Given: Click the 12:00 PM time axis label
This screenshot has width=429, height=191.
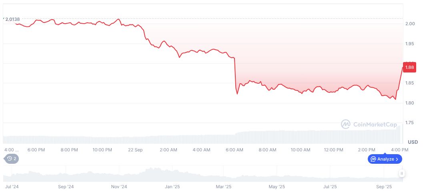Looking at the screenshot, I should coord(333,150).
